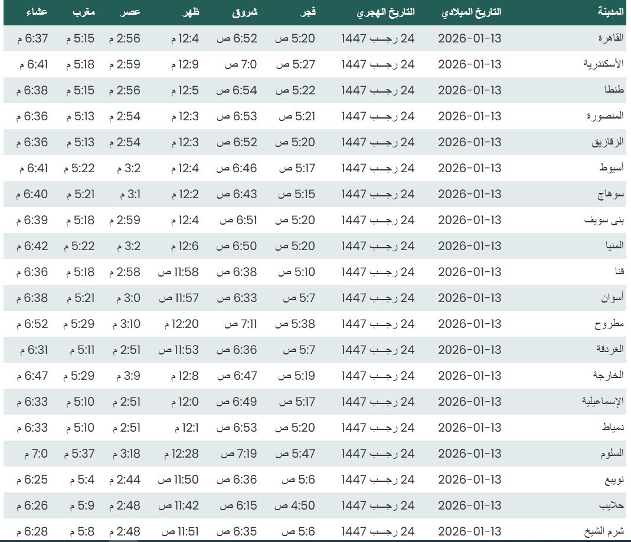Screen dimensions: 631x542
Task: Select the شروق column header
Action: coord(245,12)
